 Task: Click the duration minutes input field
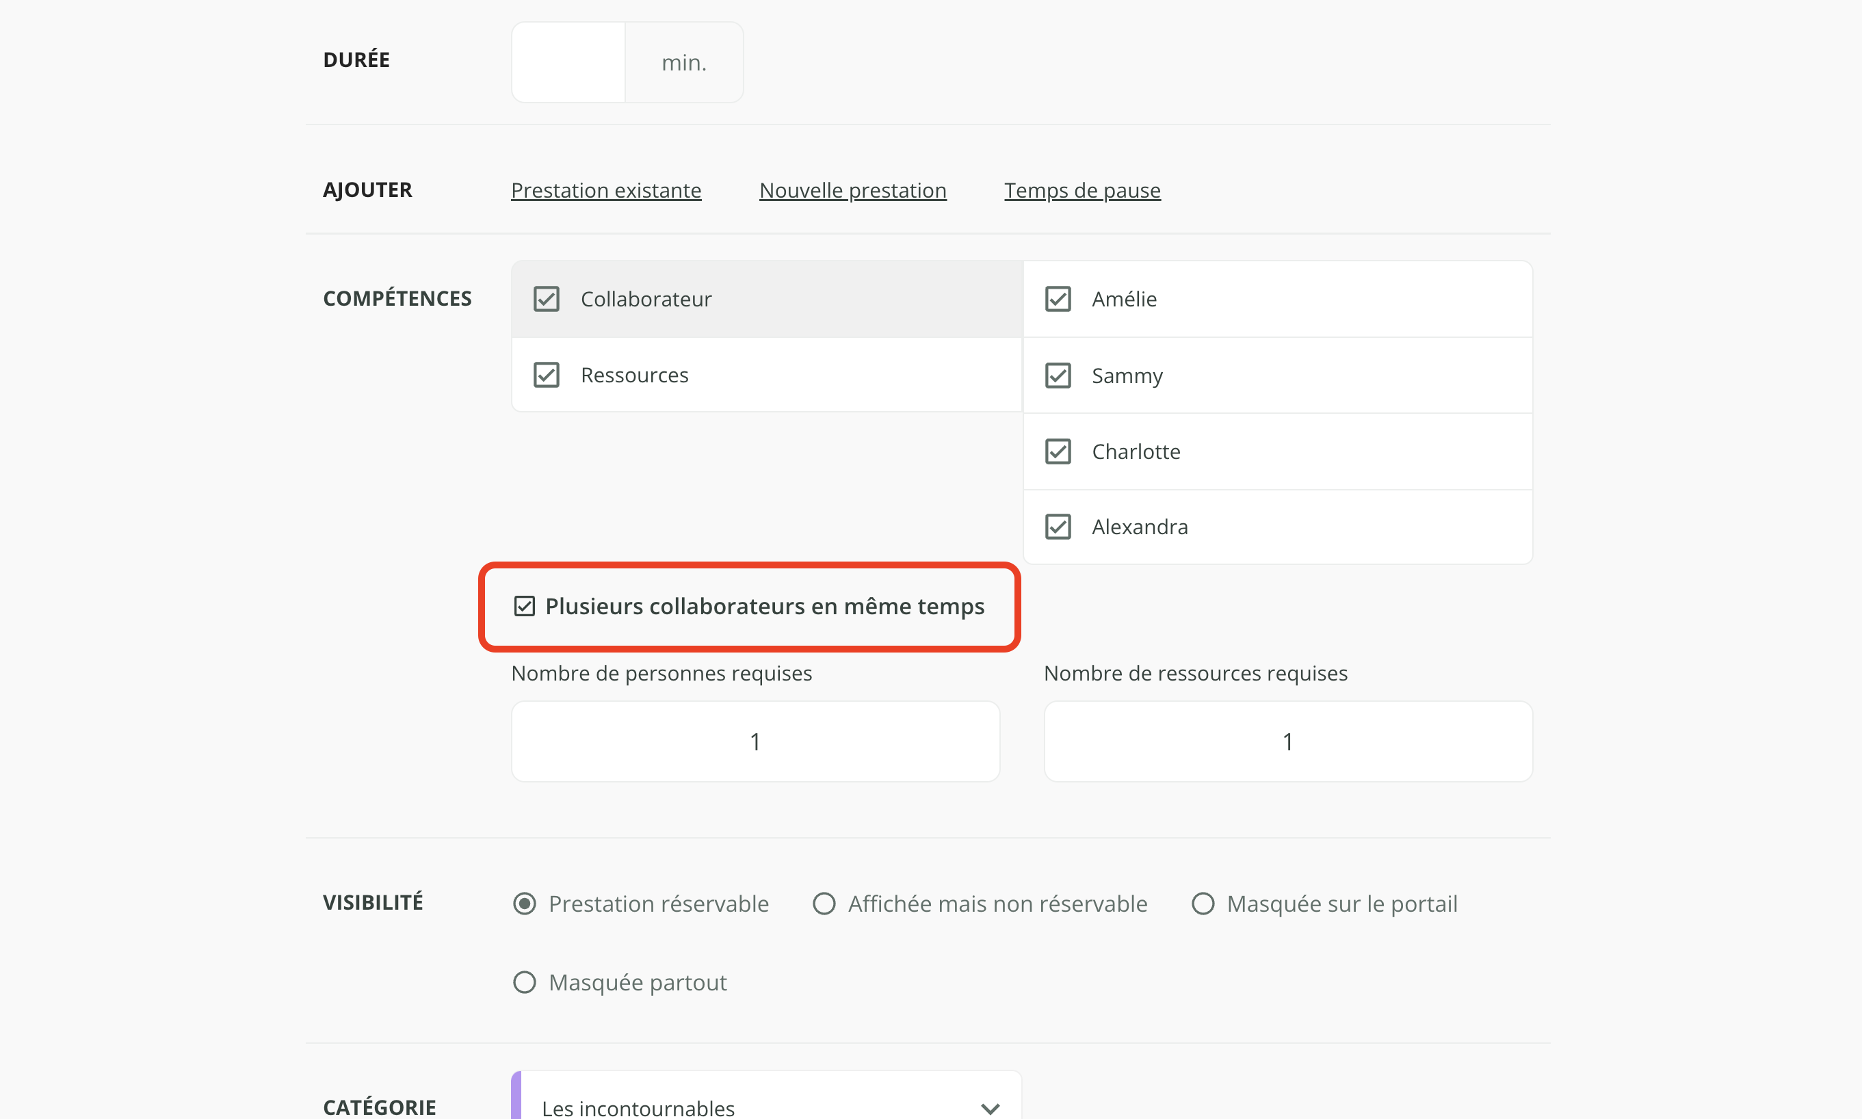pyautogui.click(x=568, y=63)
